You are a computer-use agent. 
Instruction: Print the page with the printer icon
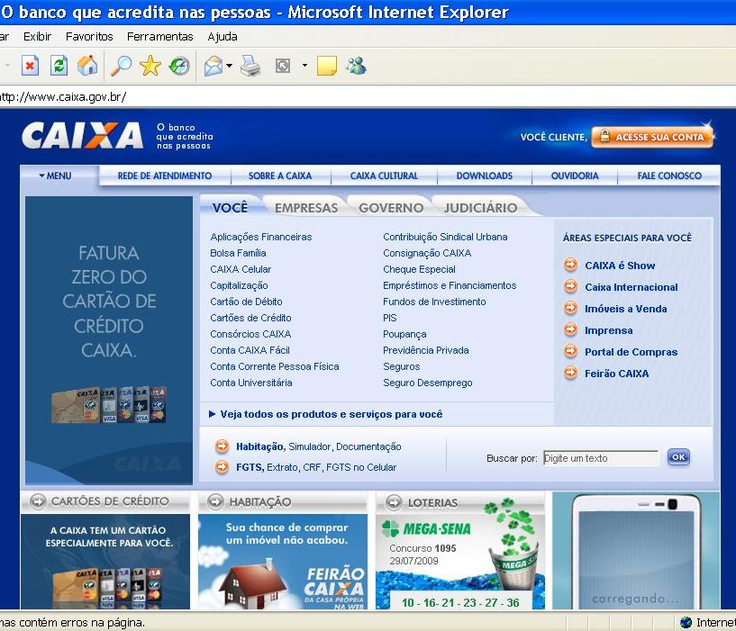(250, 66)
